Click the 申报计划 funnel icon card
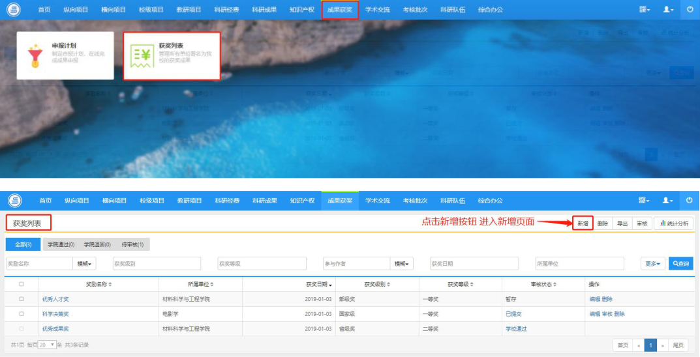 tap(65, 56)
